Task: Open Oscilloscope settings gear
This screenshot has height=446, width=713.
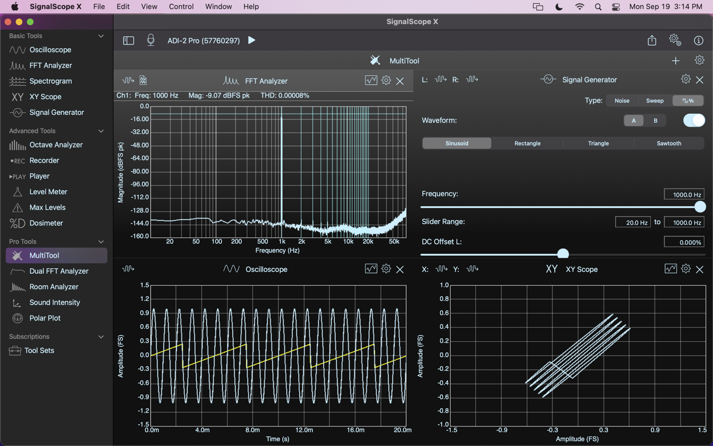Action: pos(386,269)
